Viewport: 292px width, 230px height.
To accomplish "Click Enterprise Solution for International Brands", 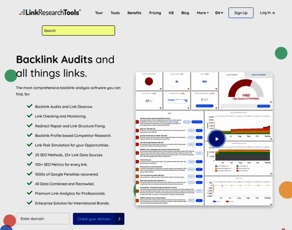I will click(72, 203).
